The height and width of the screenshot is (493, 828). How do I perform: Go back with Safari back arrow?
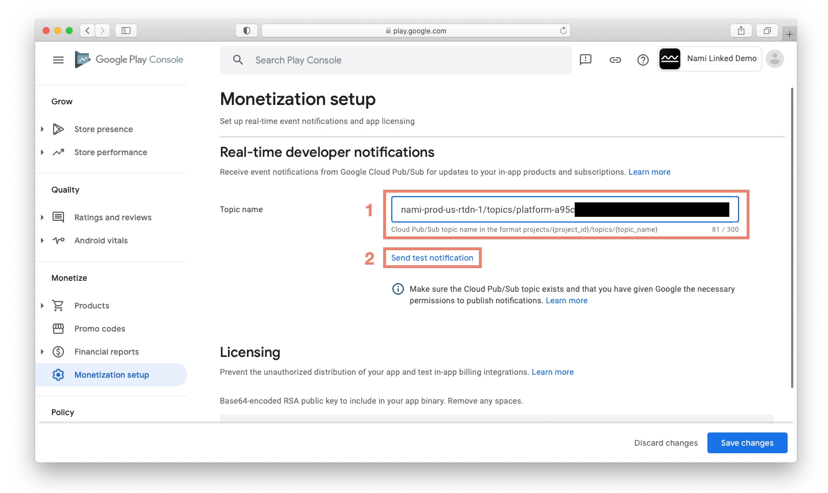click(88, 31)
